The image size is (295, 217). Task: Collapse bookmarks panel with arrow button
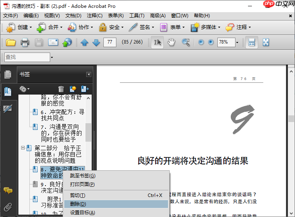[89, 75]
